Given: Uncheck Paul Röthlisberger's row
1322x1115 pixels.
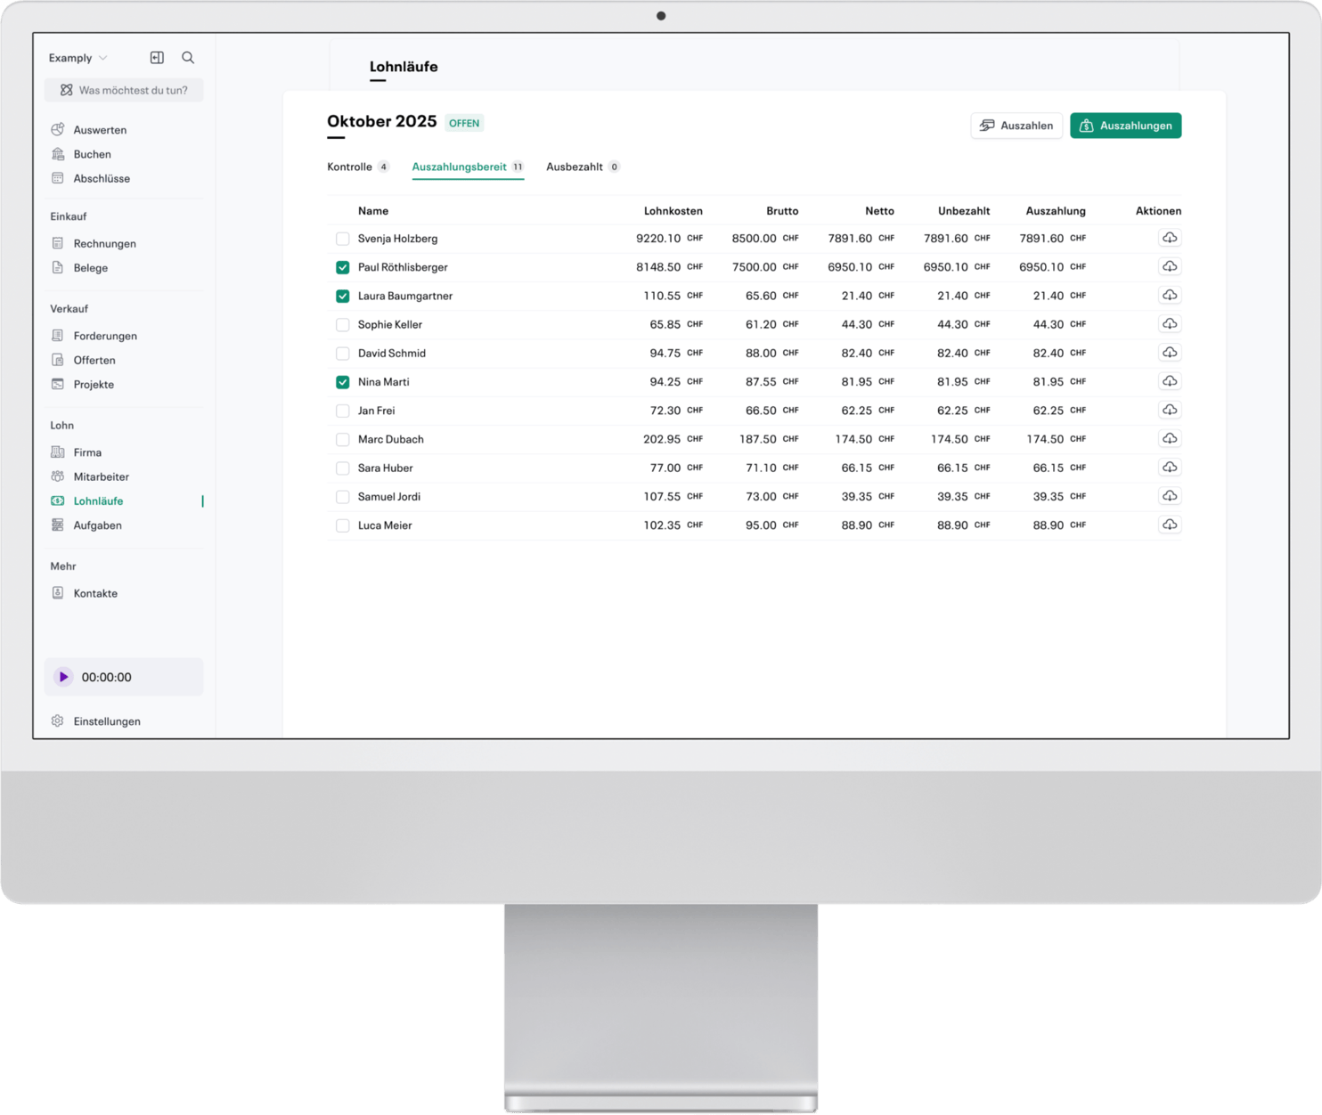Looking at the screenshot, I should [x=342, y=267].
